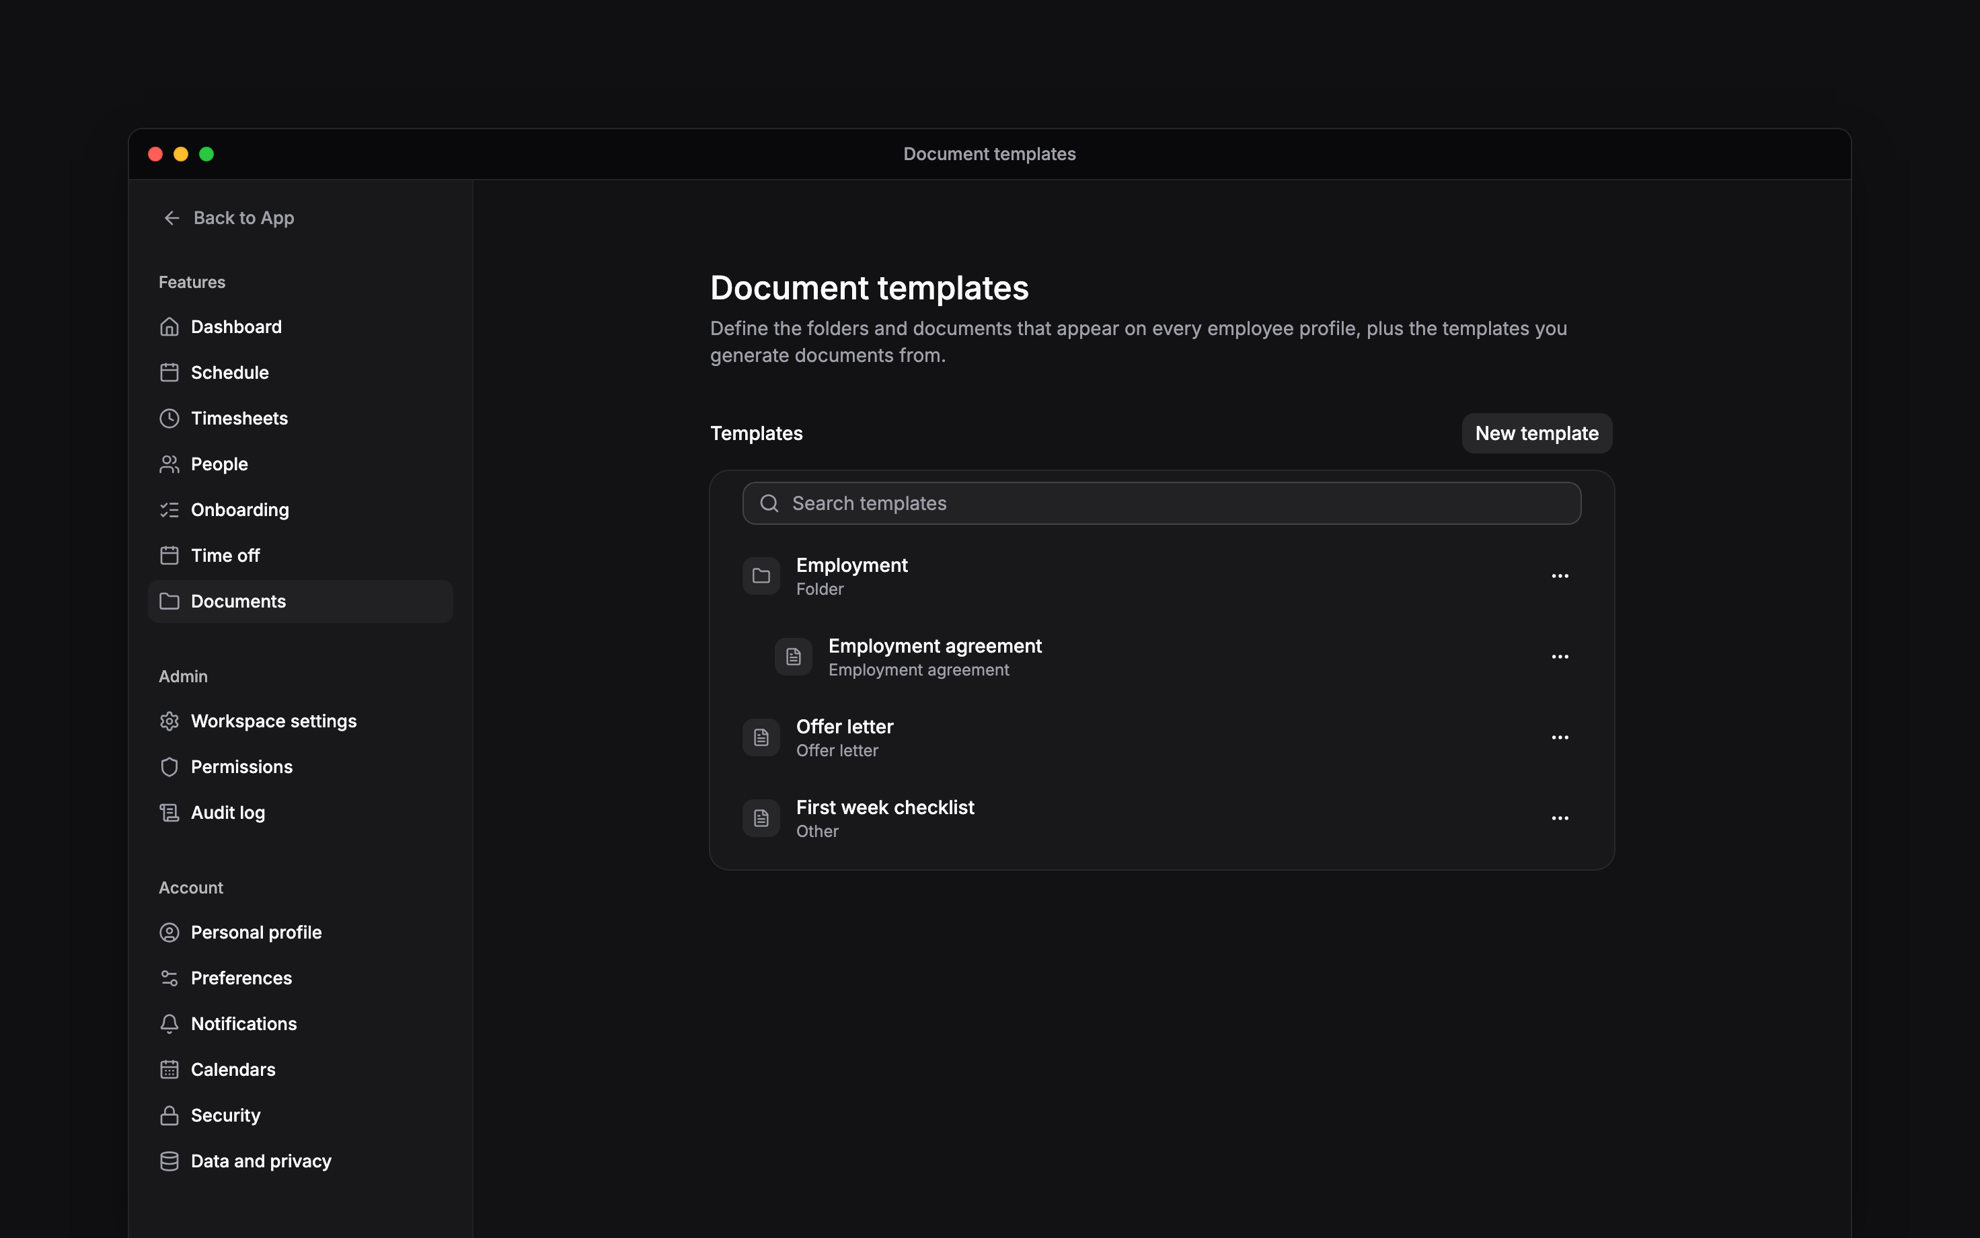Open Data and privacy settings
The image size is (1980, 1238).
(x=300, y=1162)
